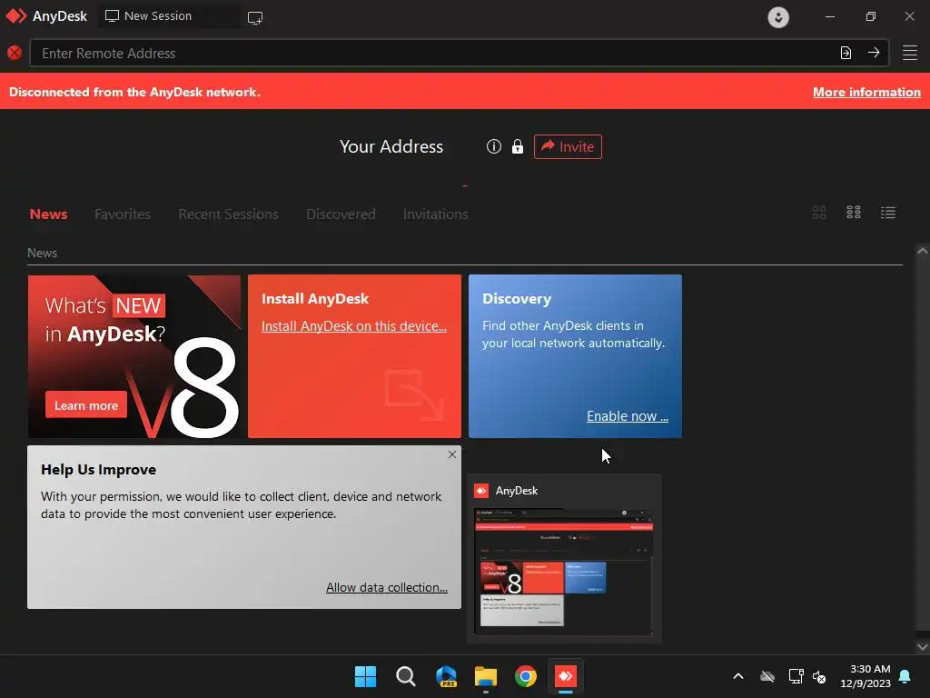Image resolution: width=930 pixels, height=698 pixels.
Task: Select the News tab
Action: (x=49, y=214)
